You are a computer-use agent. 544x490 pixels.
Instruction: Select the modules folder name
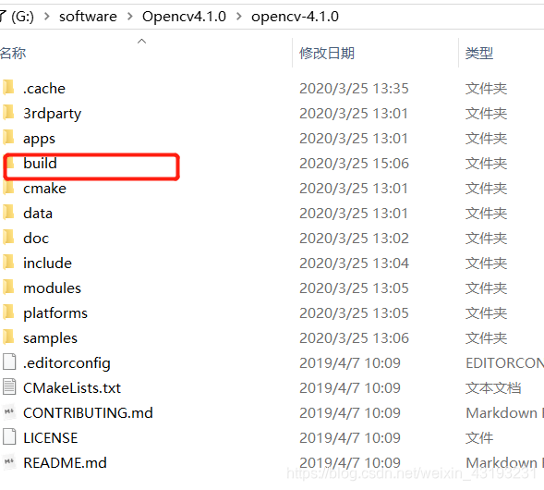(x=52, y=288)
